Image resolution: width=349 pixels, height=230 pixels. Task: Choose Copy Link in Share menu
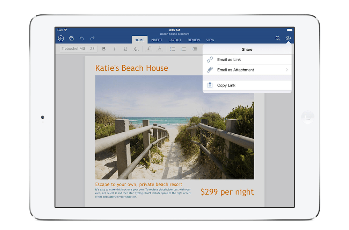(226, 85)
